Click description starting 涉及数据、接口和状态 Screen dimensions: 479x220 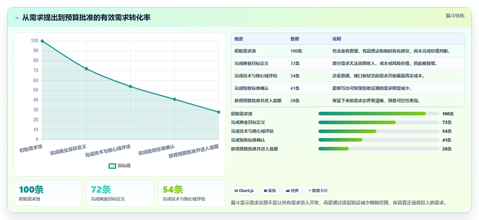(x=378, y=76)
